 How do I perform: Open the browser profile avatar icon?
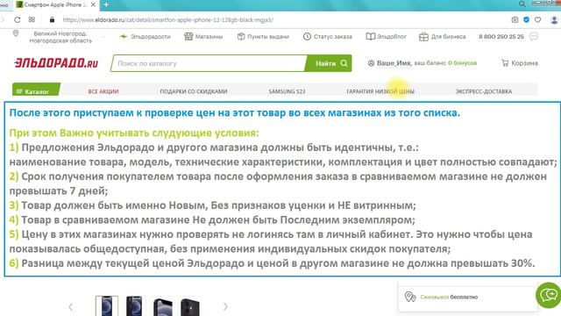[554, 19]
